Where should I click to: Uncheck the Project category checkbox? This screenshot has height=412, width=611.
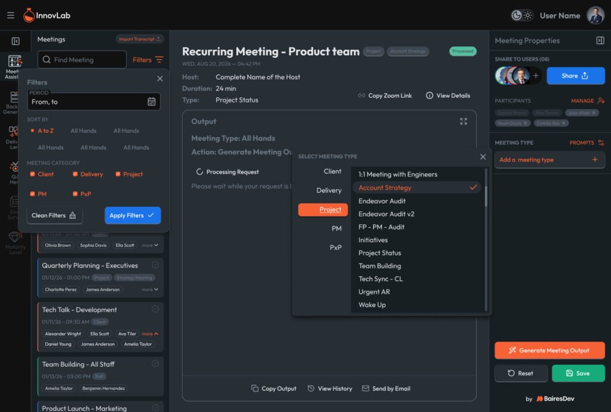[x=118, y=174]
